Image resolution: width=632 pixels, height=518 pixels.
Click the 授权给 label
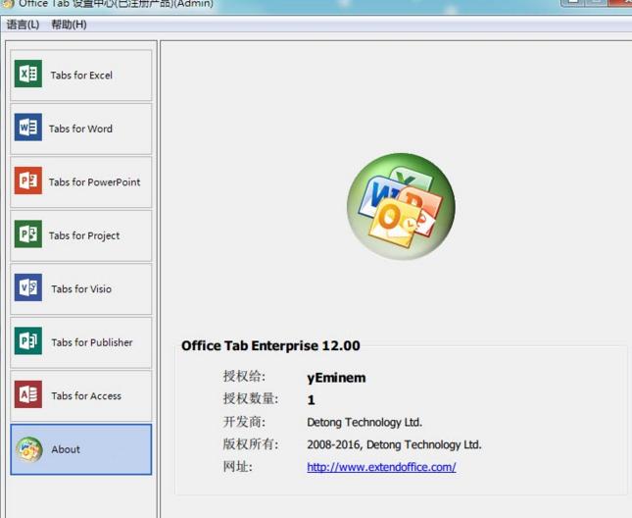pos(244,376)
